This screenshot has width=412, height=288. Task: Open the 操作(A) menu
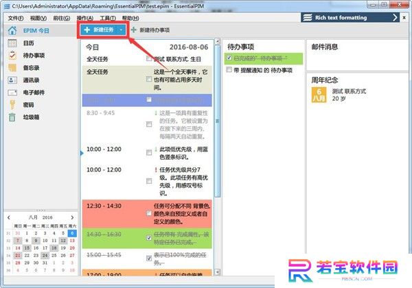[85, 18]
